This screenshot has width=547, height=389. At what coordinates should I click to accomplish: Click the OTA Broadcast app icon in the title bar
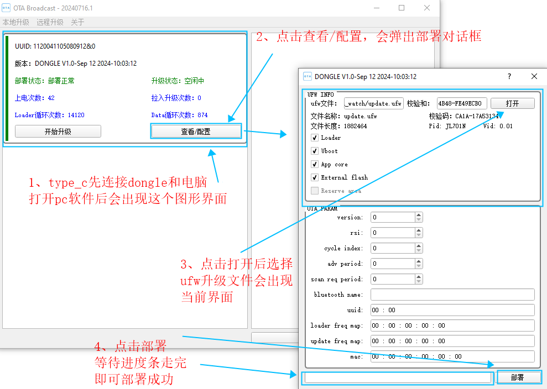click(x=6, y=8)
